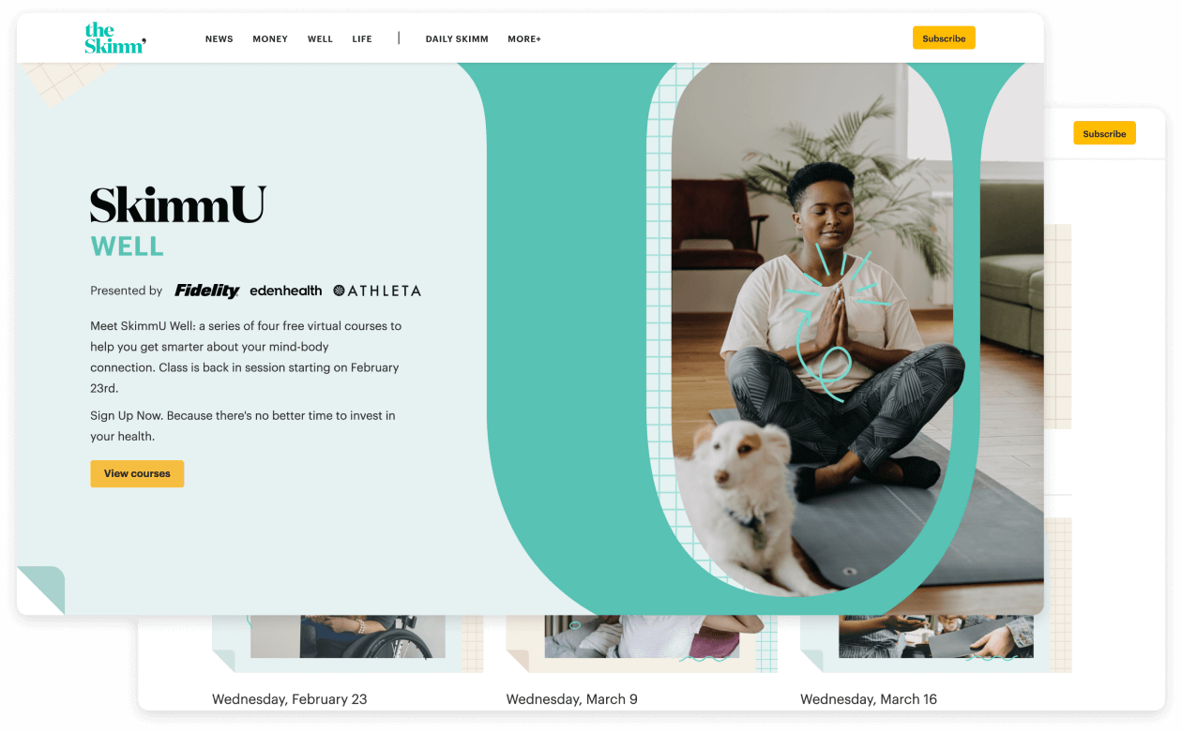Click the folded teal page corner

[x=40, y=590]
